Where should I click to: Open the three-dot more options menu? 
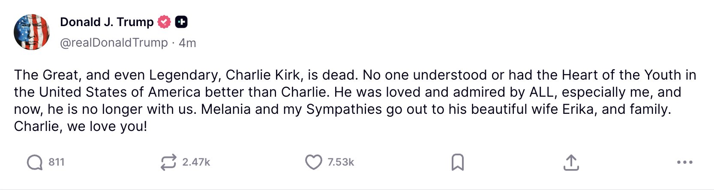(684, 163)
